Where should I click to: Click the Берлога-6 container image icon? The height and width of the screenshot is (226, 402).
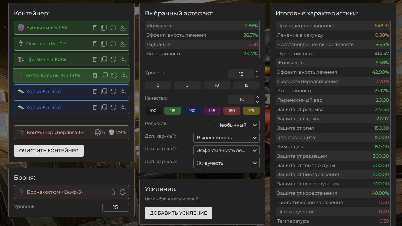coord(21,132)
